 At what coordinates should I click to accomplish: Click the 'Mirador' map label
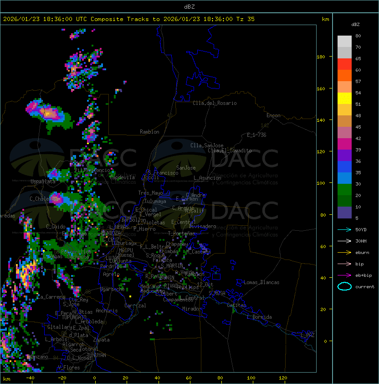click(x=192, y=309)
